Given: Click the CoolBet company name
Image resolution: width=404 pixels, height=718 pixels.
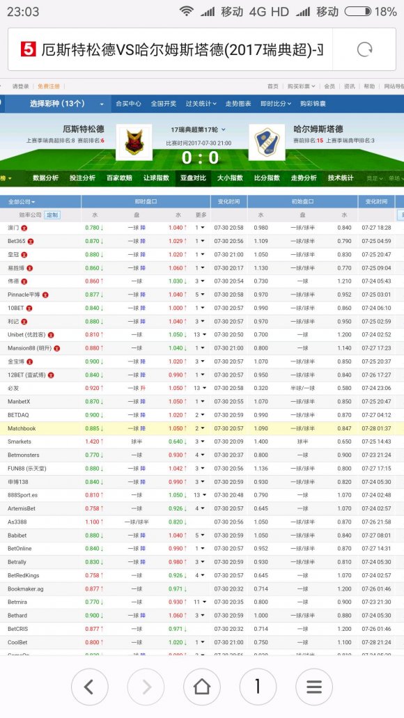Looking at the screenshot, I should pos(17,643).
